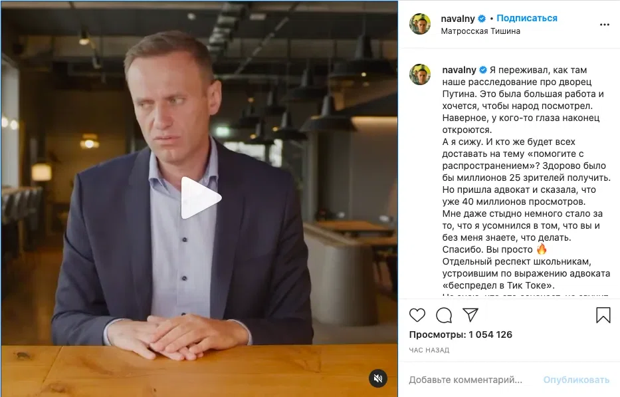Open the Матросская Тишина location link
Viewport: 620px width, 397px height.
pos(480,31)
